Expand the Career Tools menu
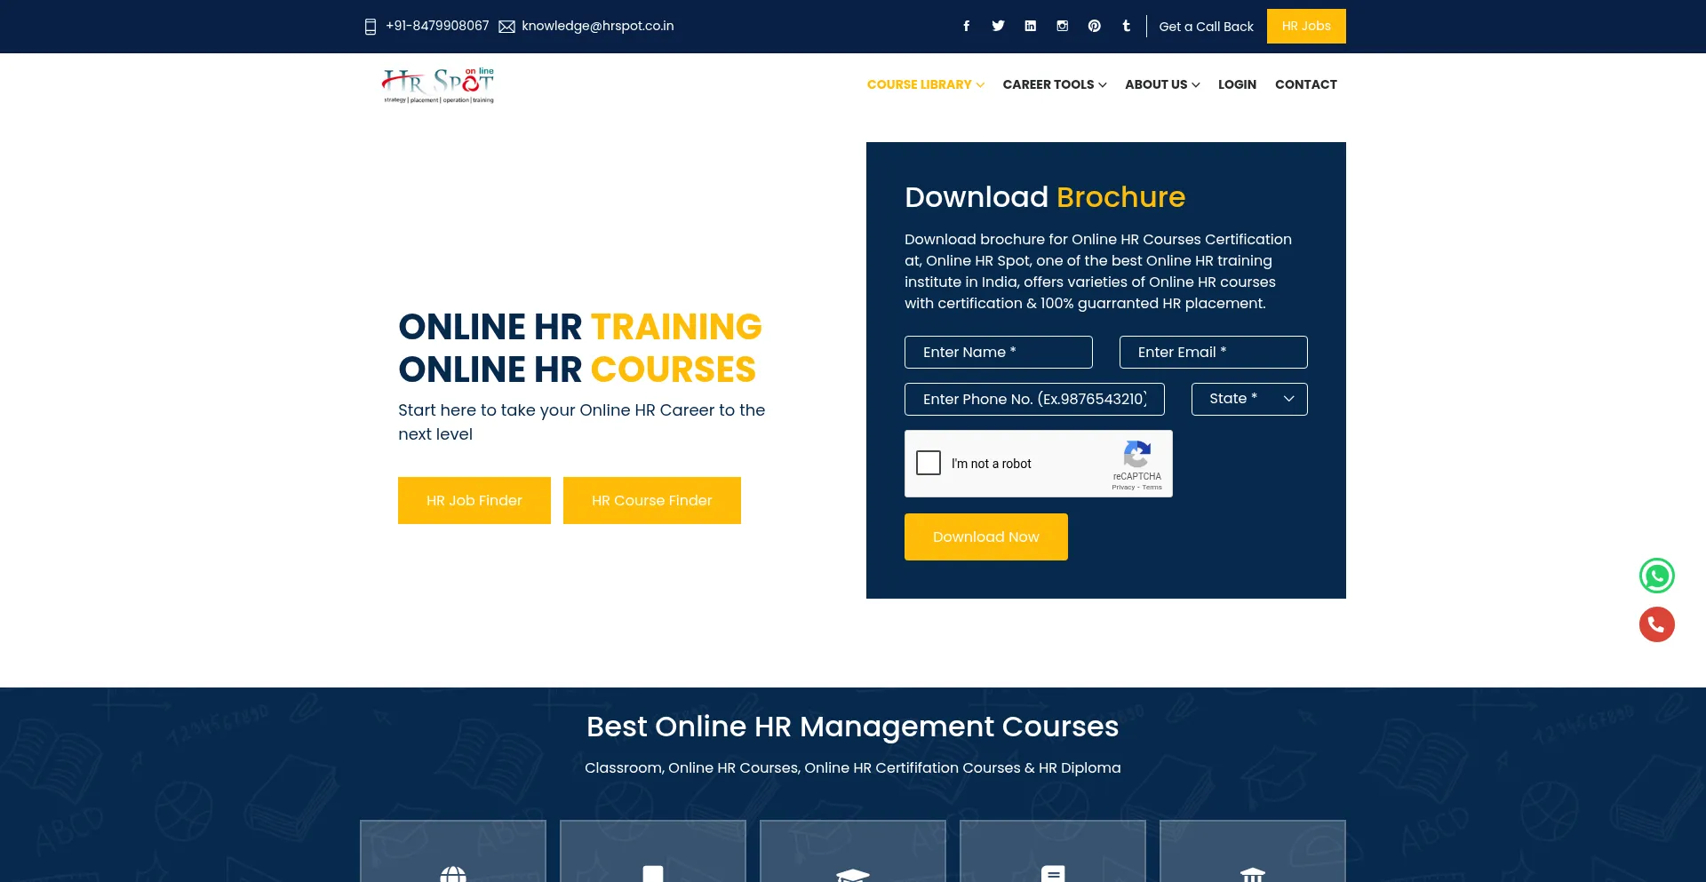Viewport: 1706px width, 882px height. tap(1054, 84)
